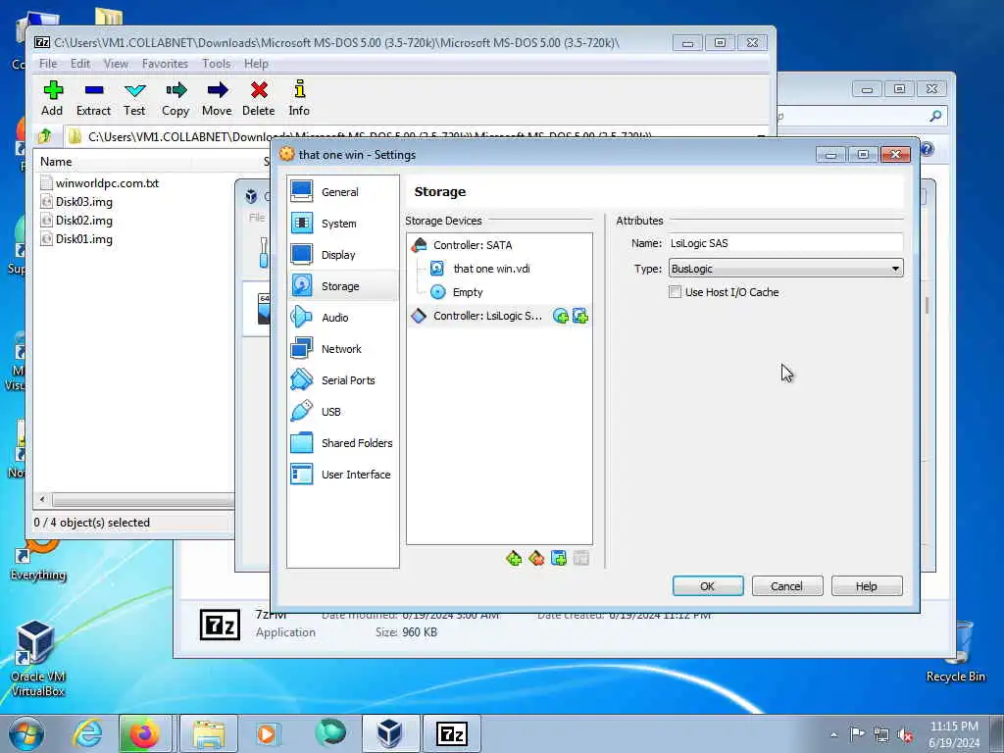Click the controller Name field LsiLogic SAS
This screenshot has height=753, width=1004.
click(x=785, y=243)
